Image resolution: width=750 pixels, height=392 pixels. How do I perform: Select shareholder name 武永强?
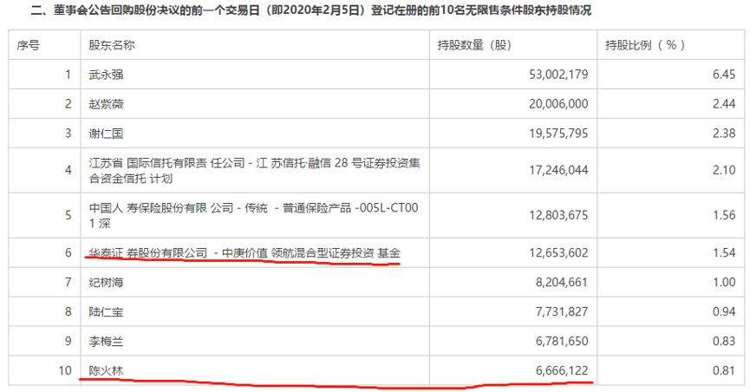(106, 75)
